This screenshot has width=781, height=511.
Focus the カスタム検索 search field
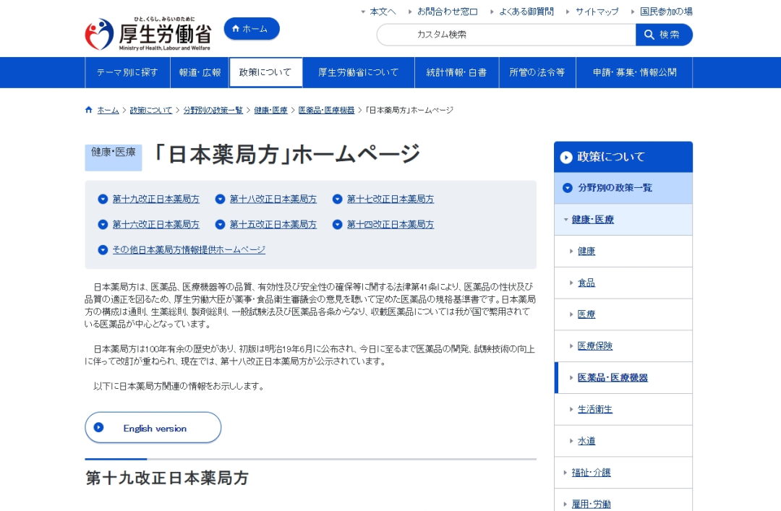(506, 35)
